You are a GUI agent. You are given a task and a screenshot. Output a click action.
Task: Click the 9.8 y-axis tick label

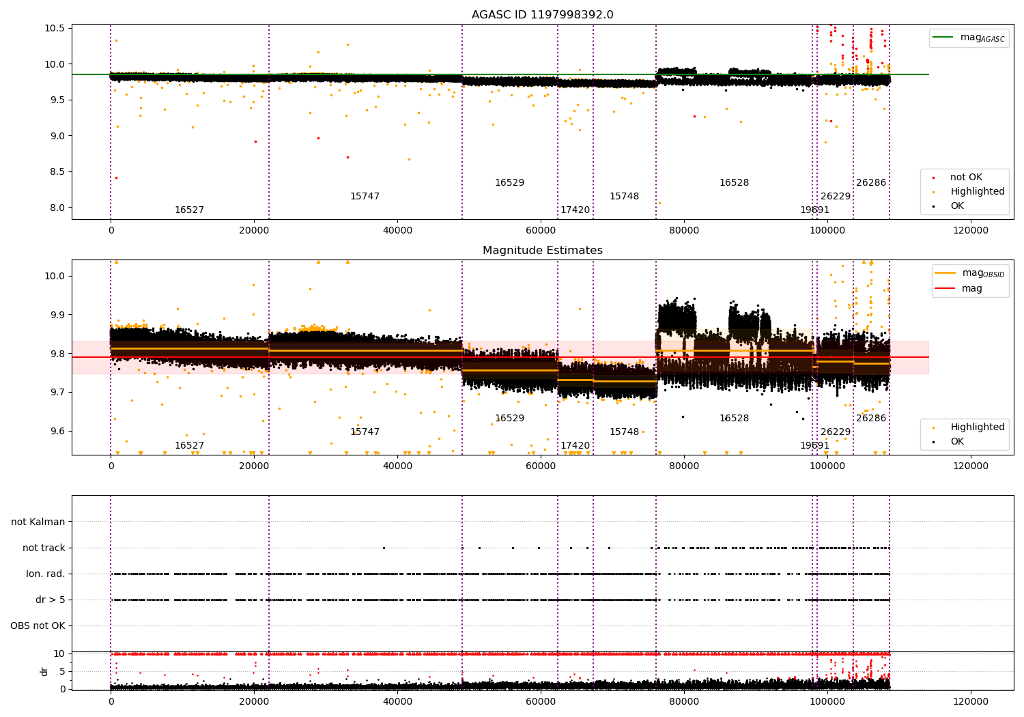click(57, 354)
